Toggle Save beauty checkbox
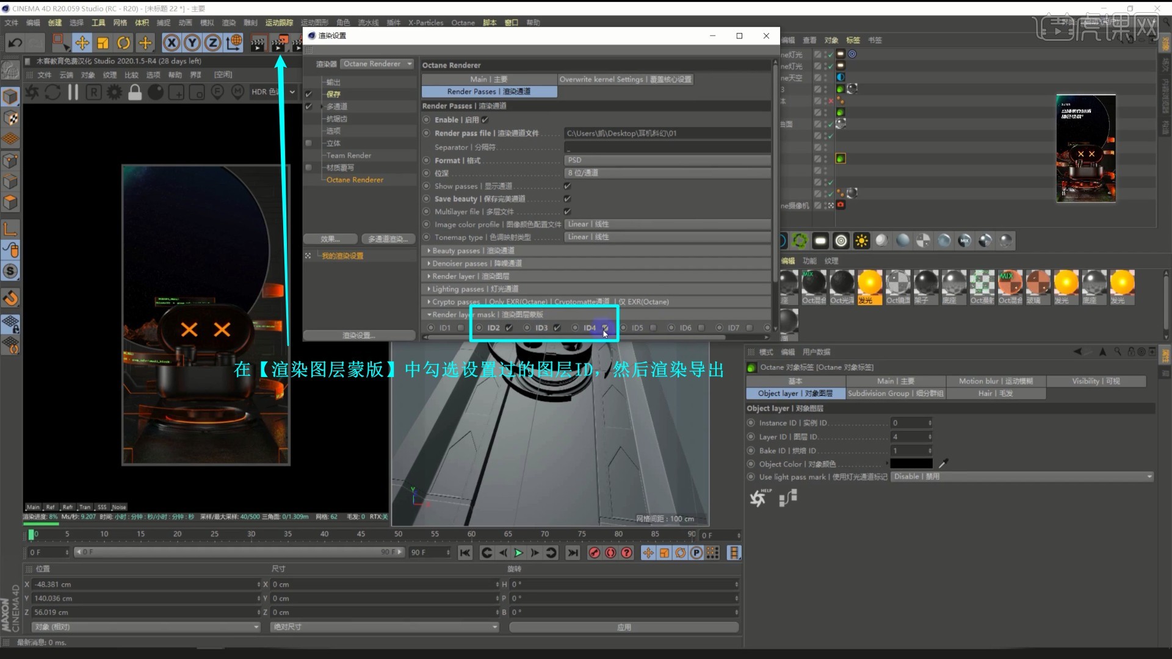The height and width of the screenshot is (659, 1172). 567,199
